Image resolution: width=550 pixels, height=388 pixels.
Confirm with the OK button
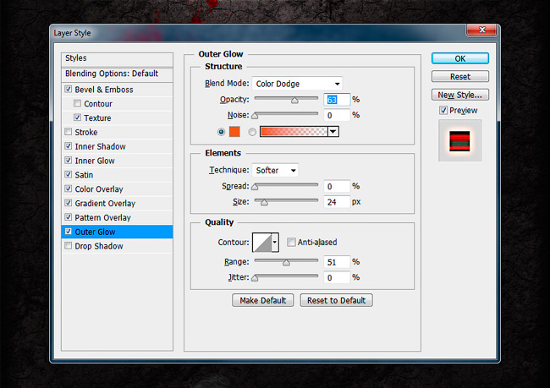point(460,58)
